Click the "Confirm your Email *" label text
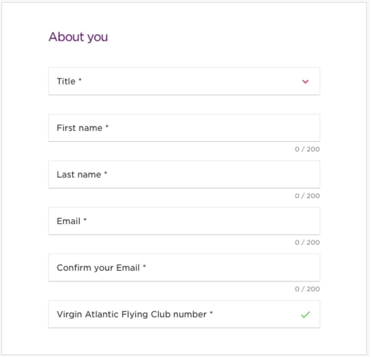This screenshot has width=371, height=357. point(98,268)
